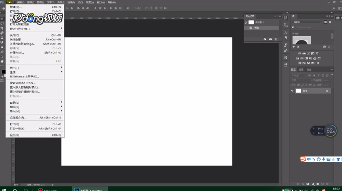This screenshot has height=191, width=342.
Task: Toggle visibility of the 背景 layer
Action: [292, 91]
